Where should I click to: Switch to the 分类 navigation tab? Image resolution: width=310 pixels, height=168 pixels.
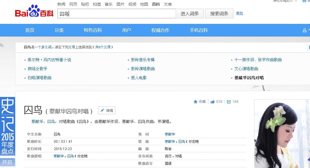pos(59,30)
